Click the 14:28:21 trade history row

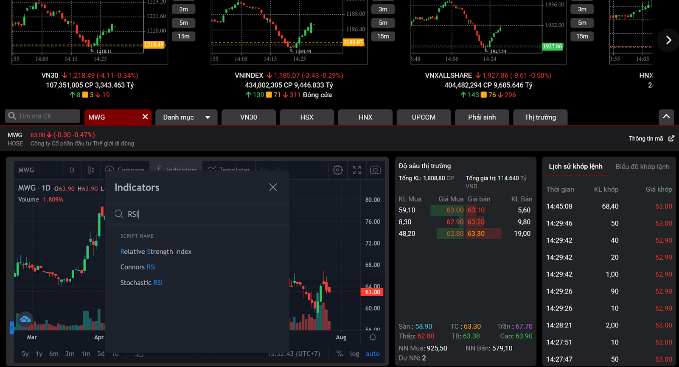pyautogui.click(x=609, y=325)
